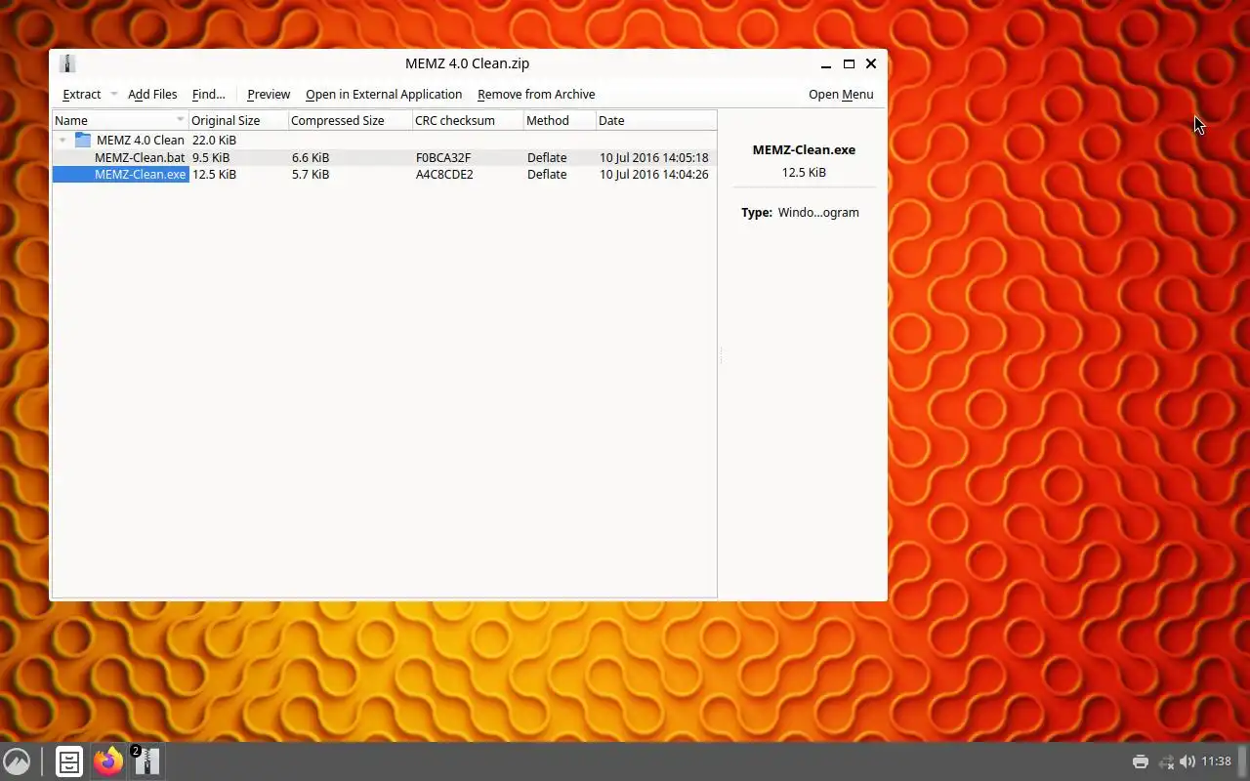Click the F0BCA32F checksum cell
This screenshot has height=781, width=1250.
click(443, 157)
